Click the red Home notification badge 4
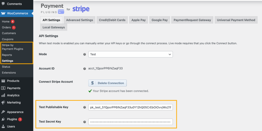The height and width of the screenshot is (131, 262). 13,21
